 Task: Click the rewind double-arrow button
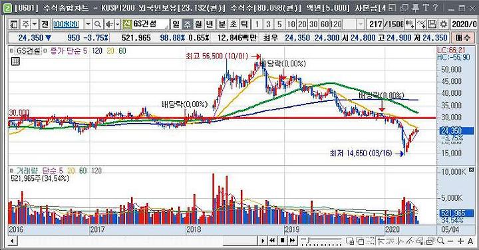coord(272,241)
